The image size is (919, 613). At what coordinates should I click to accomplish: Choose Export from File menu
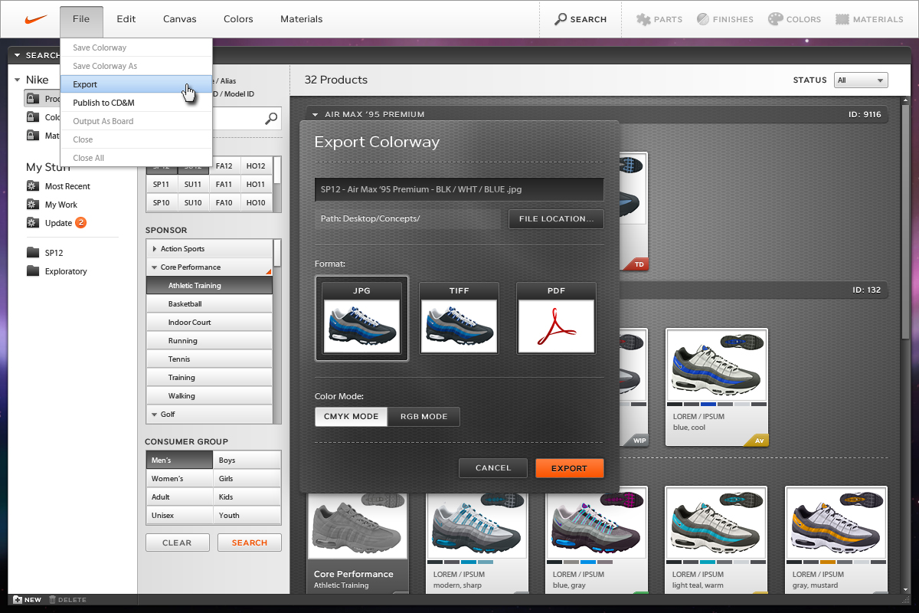tap(86, 84)
